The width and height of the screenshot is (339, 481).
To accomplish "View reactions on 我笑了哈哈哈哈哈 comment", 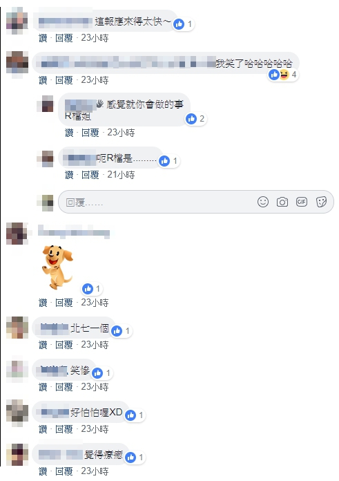I will [282, 75].
